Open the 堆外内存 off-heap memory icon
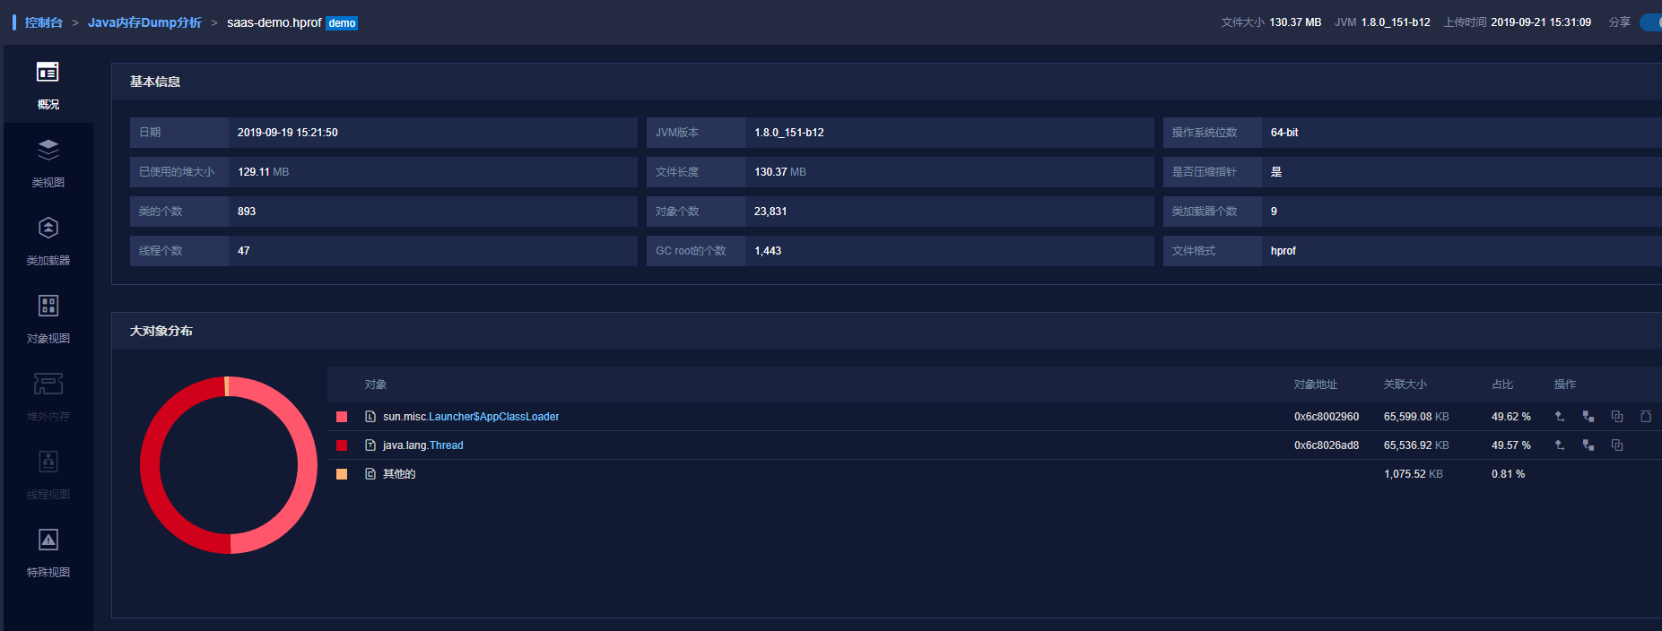This screenshot has width=1662, height=631. (48, 384)
